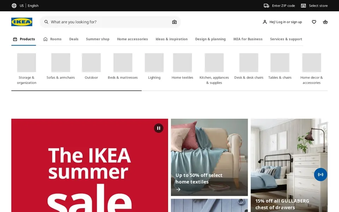
Task: Click the magnifier search icon
Action: [x=46, y=22]
